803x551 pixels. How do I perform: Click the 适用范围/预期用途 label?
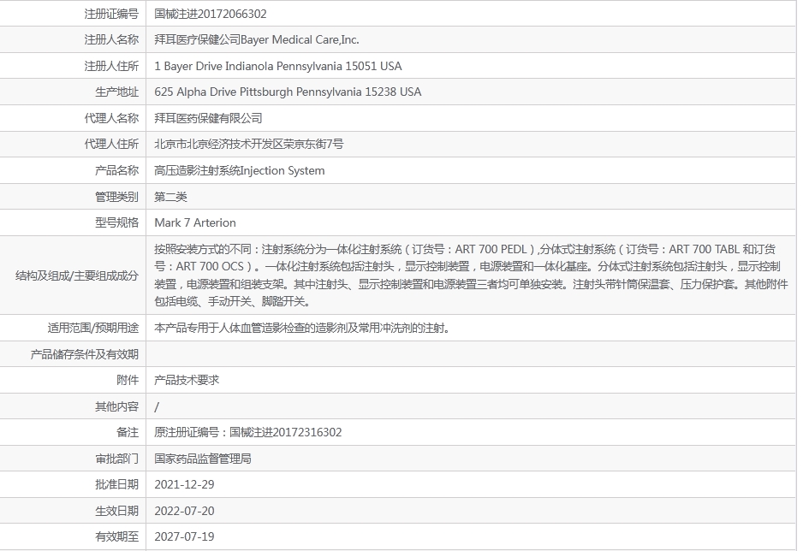click(x=92, y=328)
